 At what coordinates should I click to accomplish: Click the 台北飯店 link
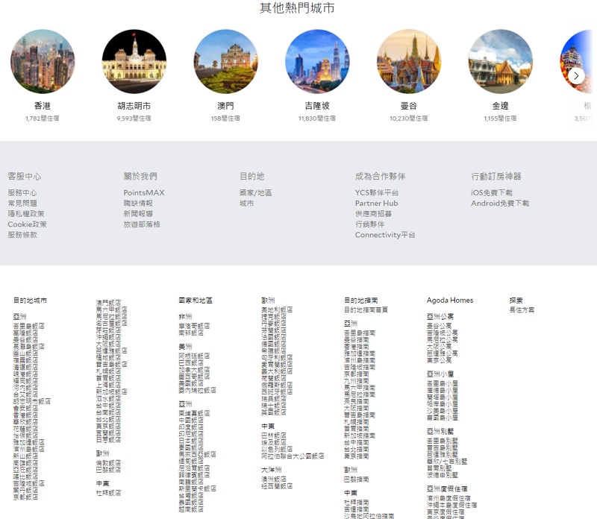click(108, 419)
